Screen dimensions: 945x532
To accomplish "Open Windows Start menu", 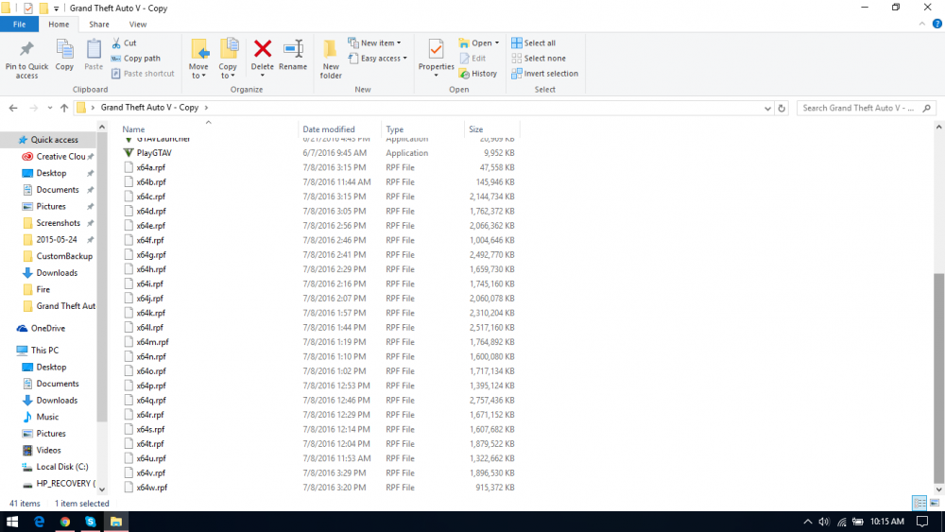I will [12, 522].
